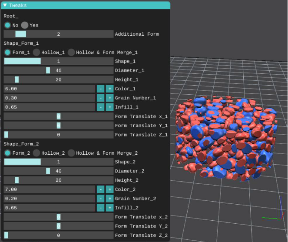288x242 pixels.
Task: Select the Yes radio button under Root_
Action: (x=25, y=25)
